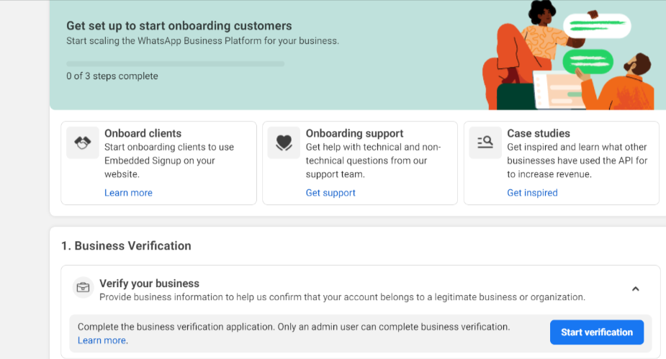Click the heart icon for Onboarding support
The height and width of the screenshot is (359, 666).
(x=284, y=142)
